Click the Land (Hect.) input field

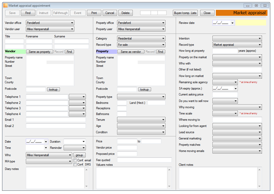coord(156,103)
